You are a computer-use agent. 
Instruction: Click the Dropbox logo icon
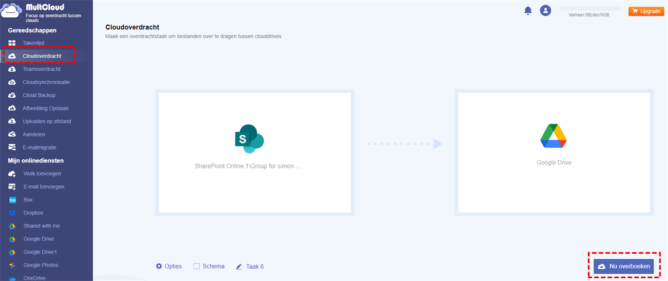pos(12,213)
